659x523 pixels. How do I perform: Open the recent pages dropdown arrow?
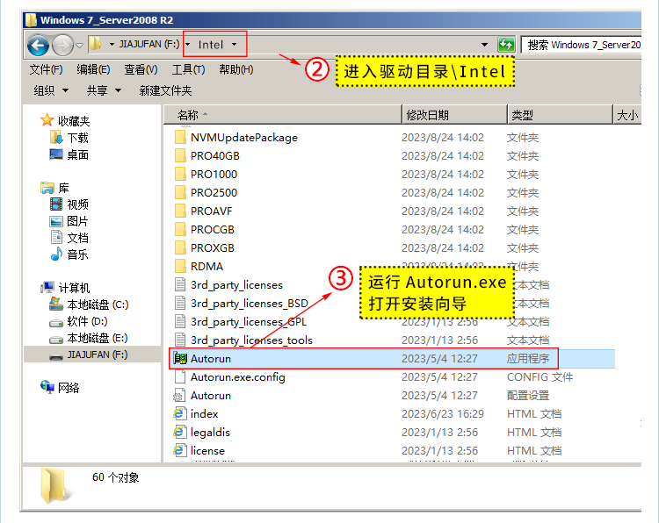tap(79, 45)
